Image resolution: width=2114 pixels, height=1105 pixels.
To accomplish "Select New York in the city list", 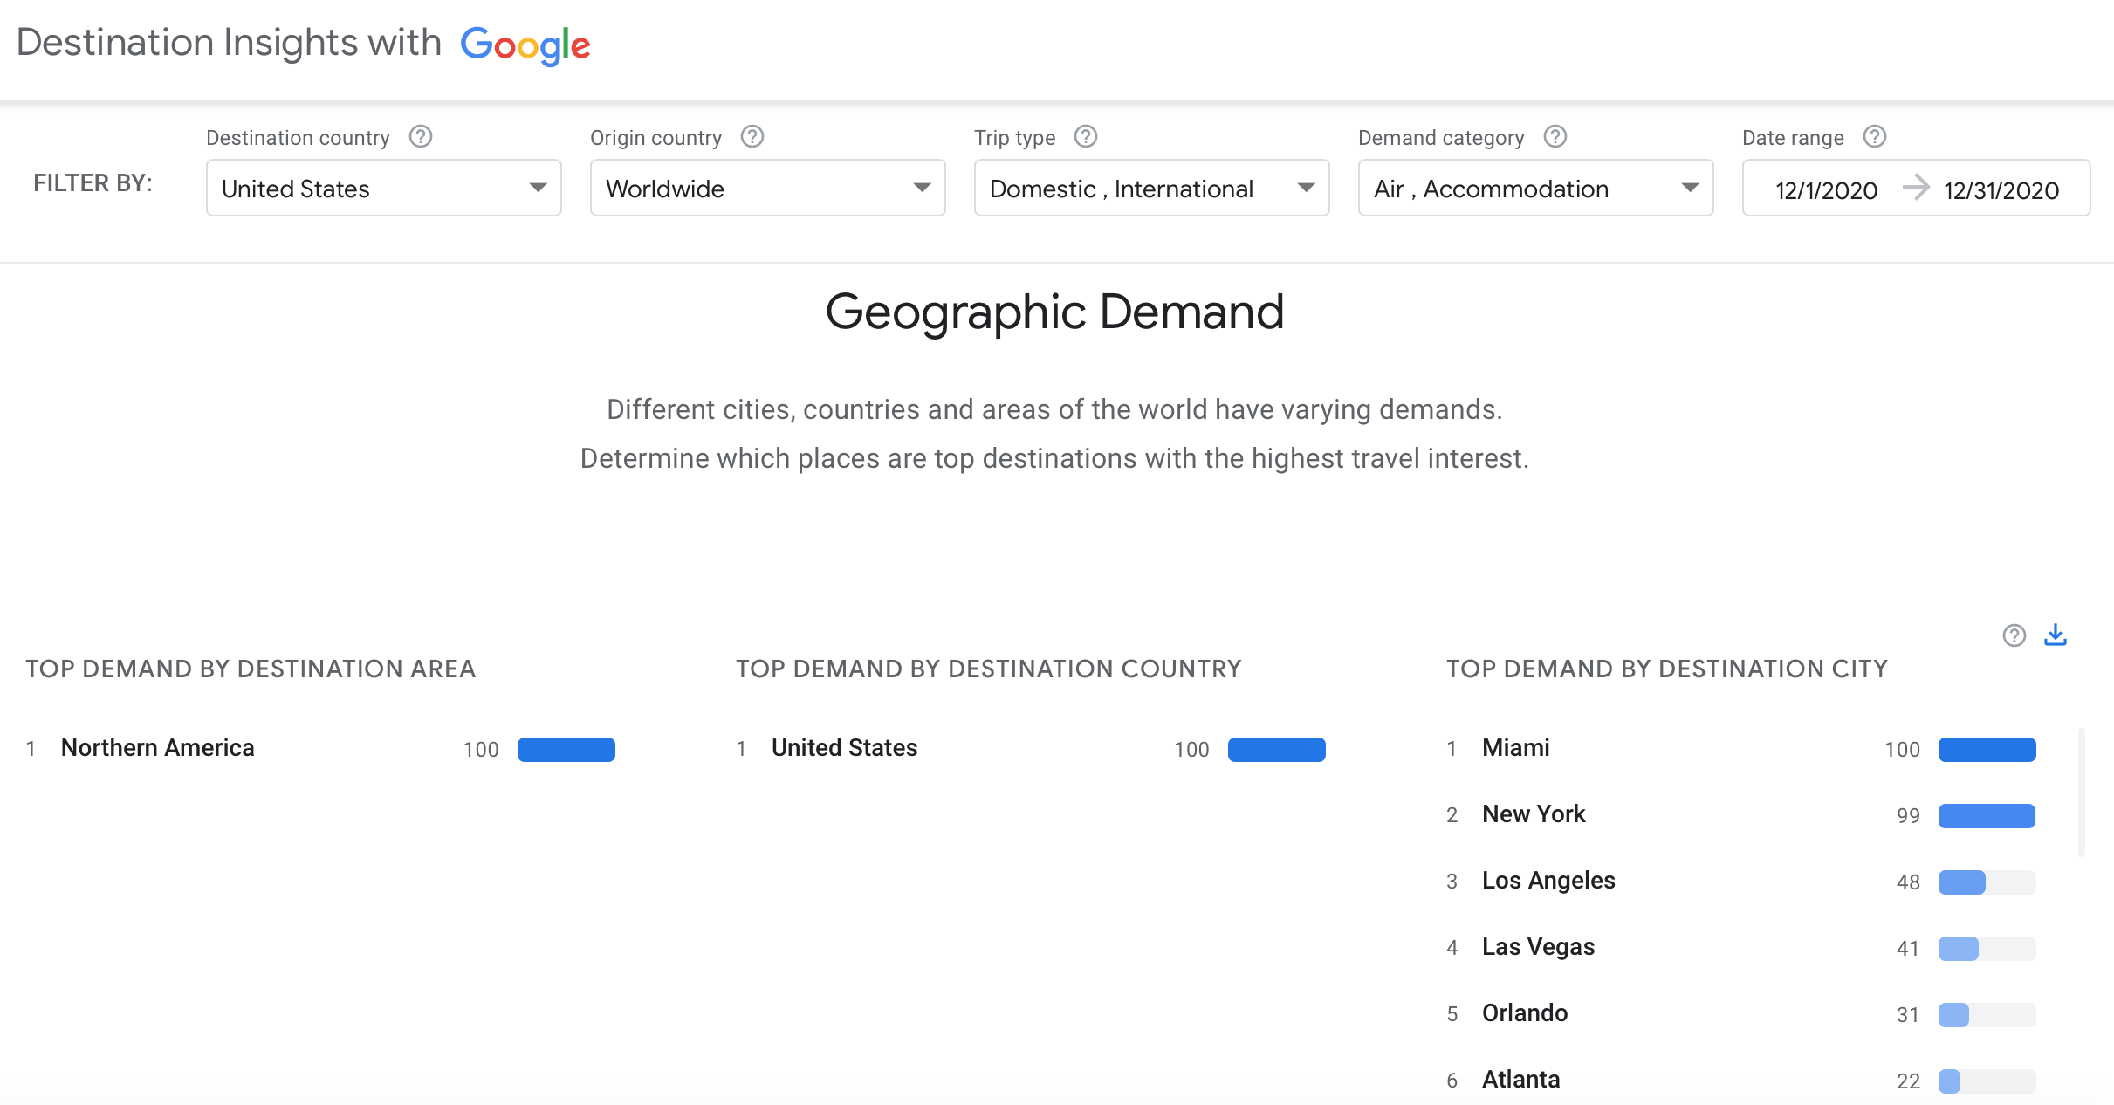I will point(1534,814).
